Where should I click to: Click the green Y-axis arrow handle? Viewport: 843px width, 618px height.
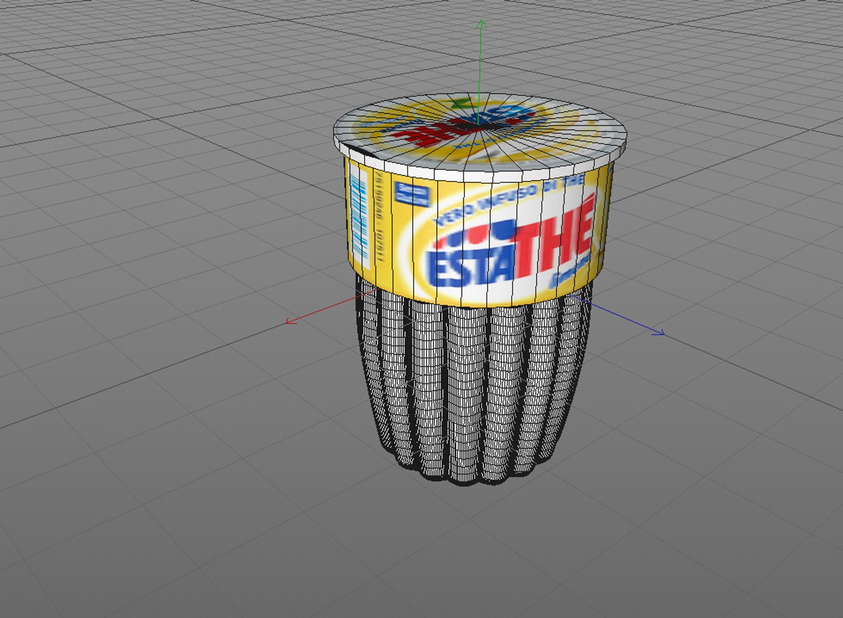click(x=481, y=23)
